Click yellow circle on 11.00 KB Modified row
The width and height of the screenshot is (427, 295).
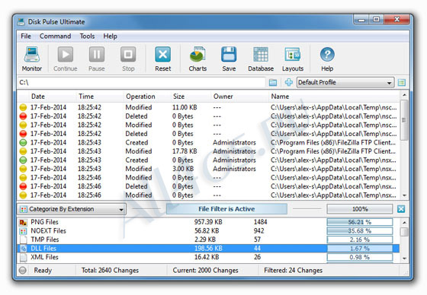[23, 107]
